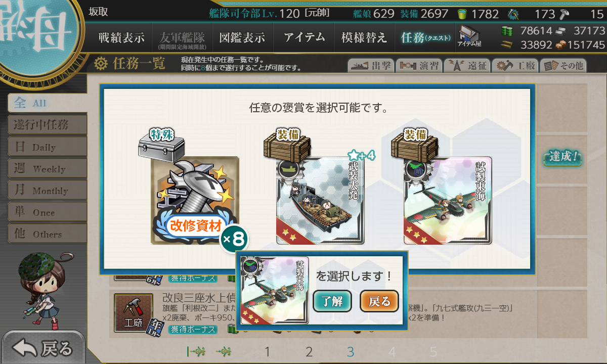
Task: Open the 模様替え menu
Action: 364,37
